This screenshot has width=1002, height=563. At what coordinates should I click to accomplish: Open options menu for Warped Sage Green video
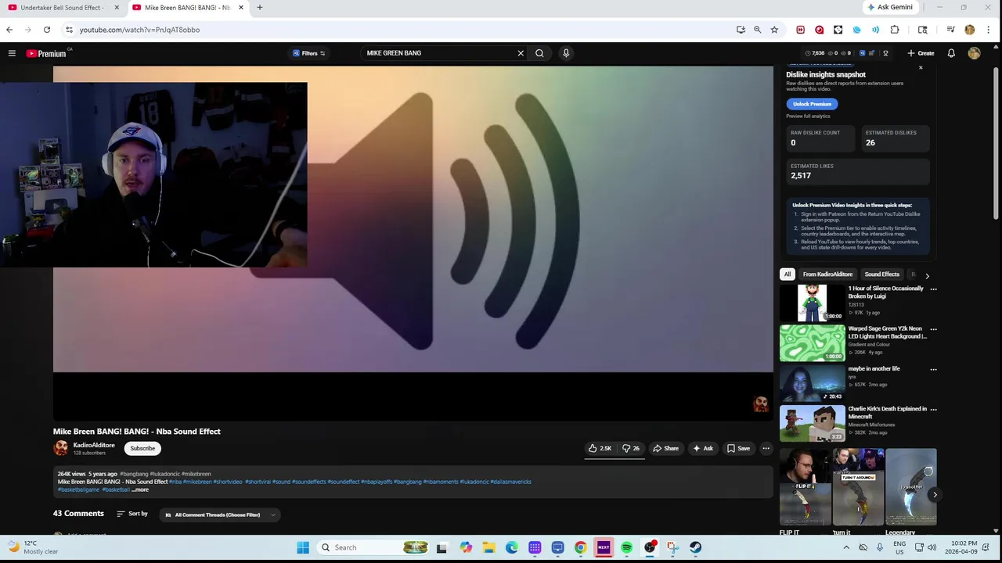933,329
